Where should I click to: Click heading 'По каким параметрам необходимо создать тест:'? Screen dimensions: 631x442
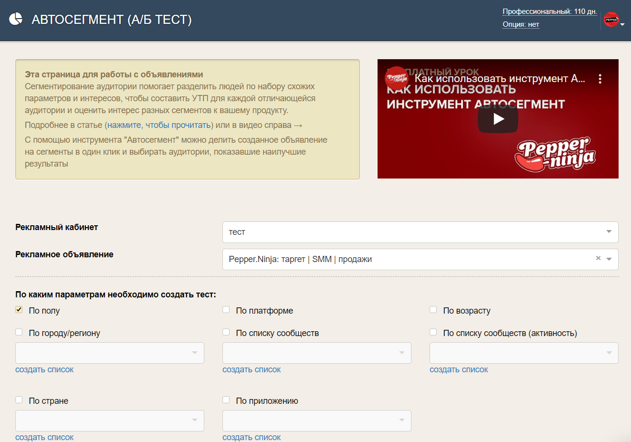click(x=116, y=295)
